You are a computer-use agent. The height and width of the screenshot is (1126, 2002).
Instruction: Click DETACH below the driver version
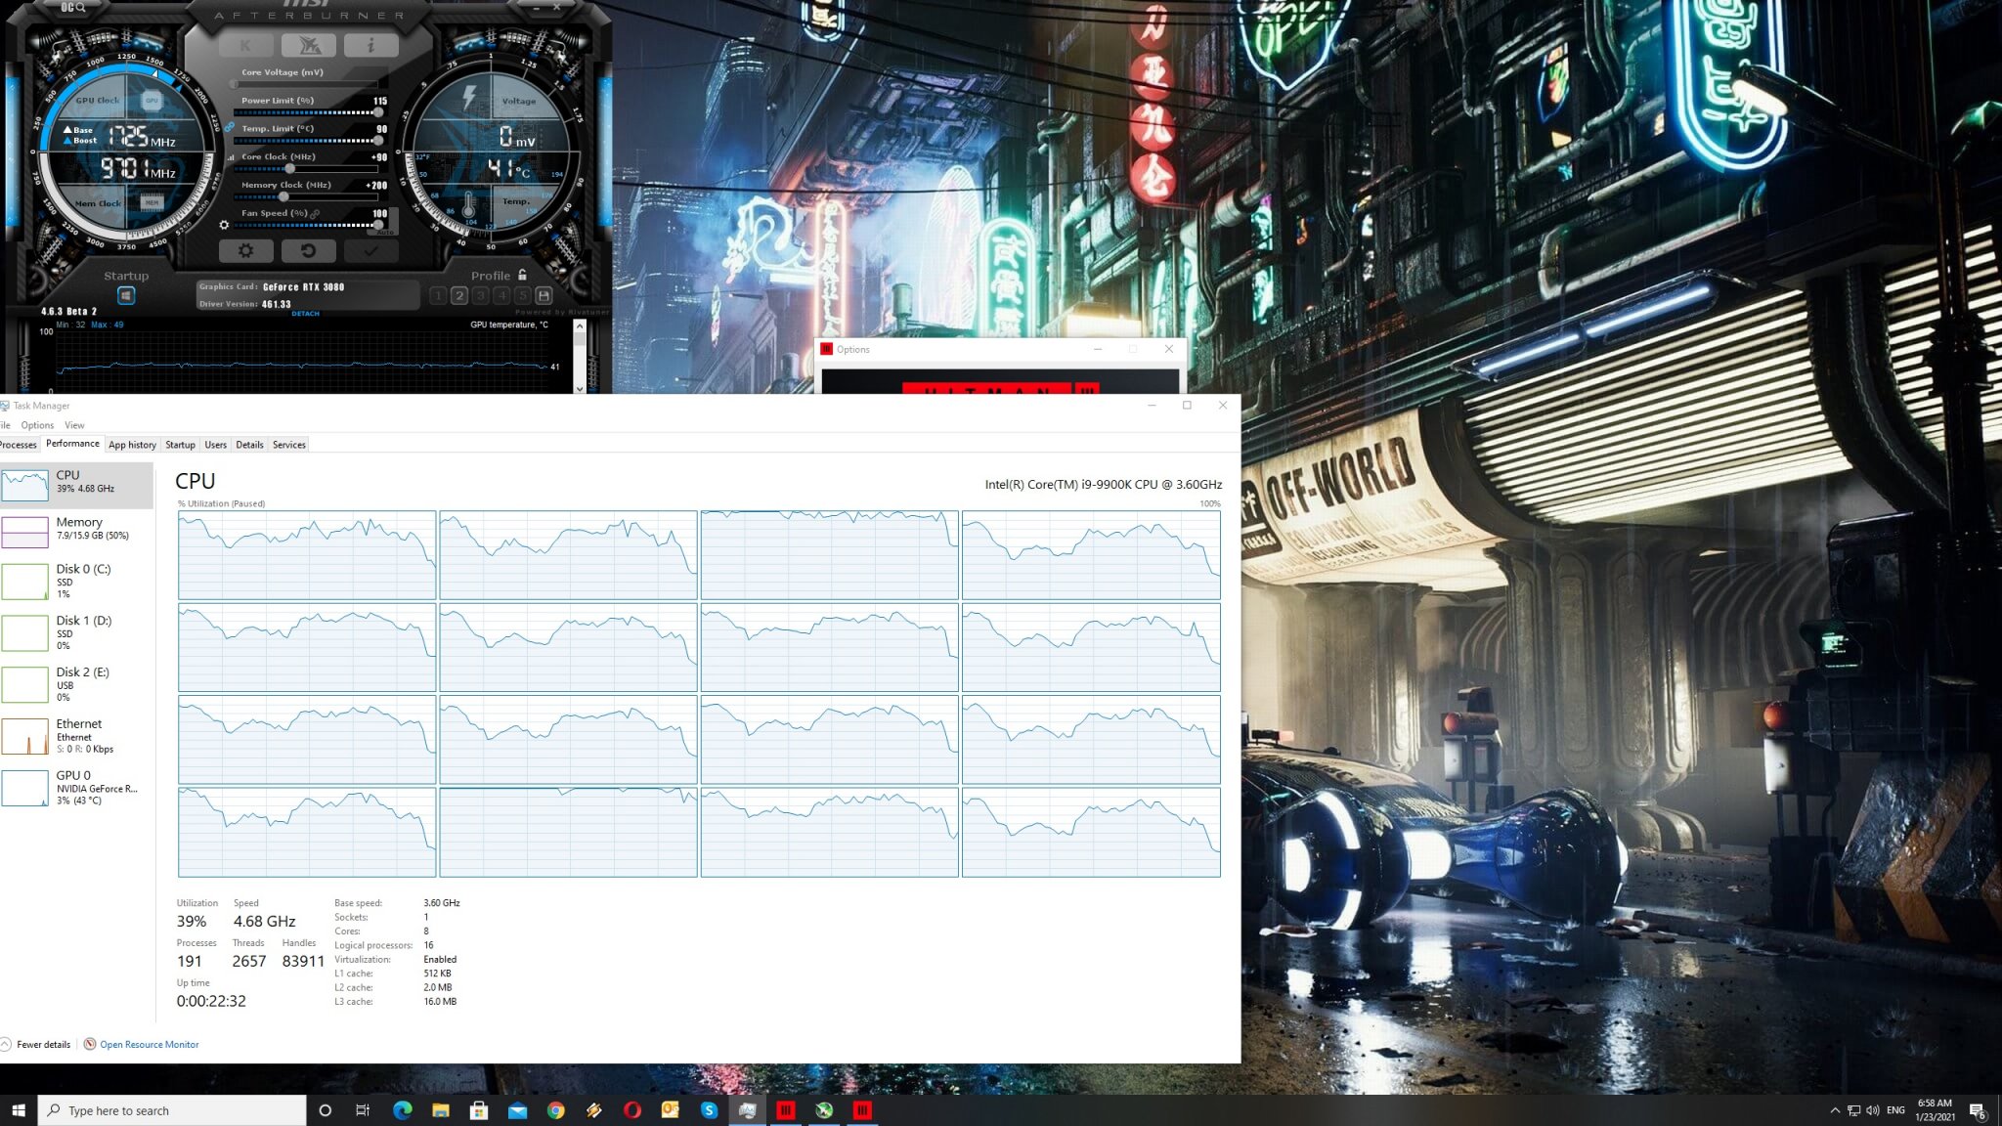[305, 313]
